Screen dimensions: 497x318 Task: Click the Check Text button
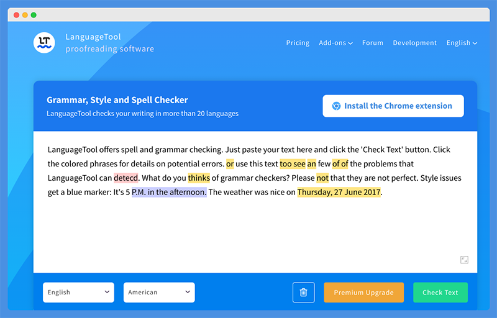[x=440, y=293]
